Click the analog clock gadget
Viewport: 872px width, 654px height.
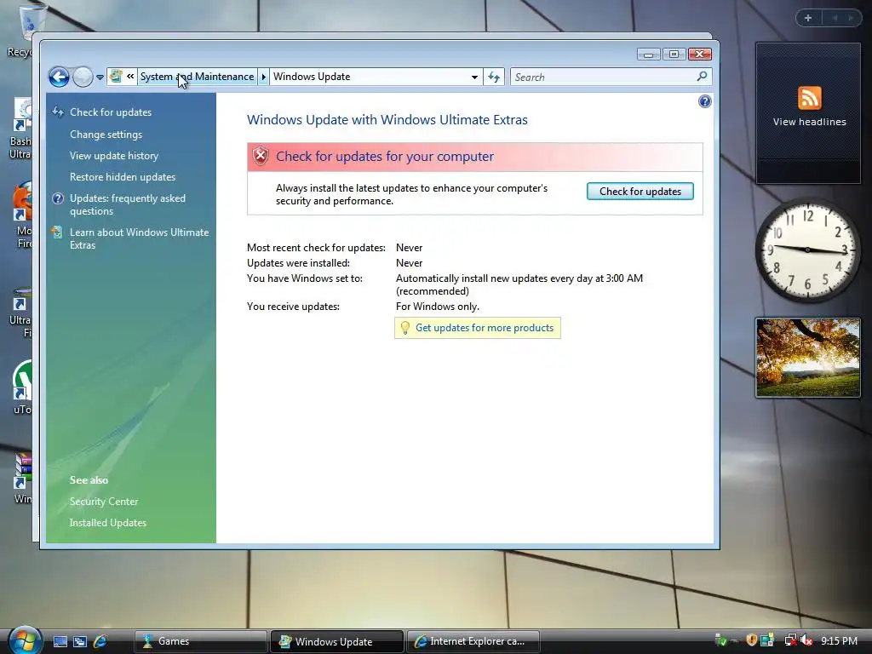pyautogui.click(x=807, y=250)
